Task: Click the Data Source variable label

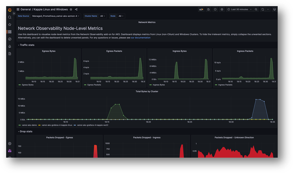Action: [23, 16]
